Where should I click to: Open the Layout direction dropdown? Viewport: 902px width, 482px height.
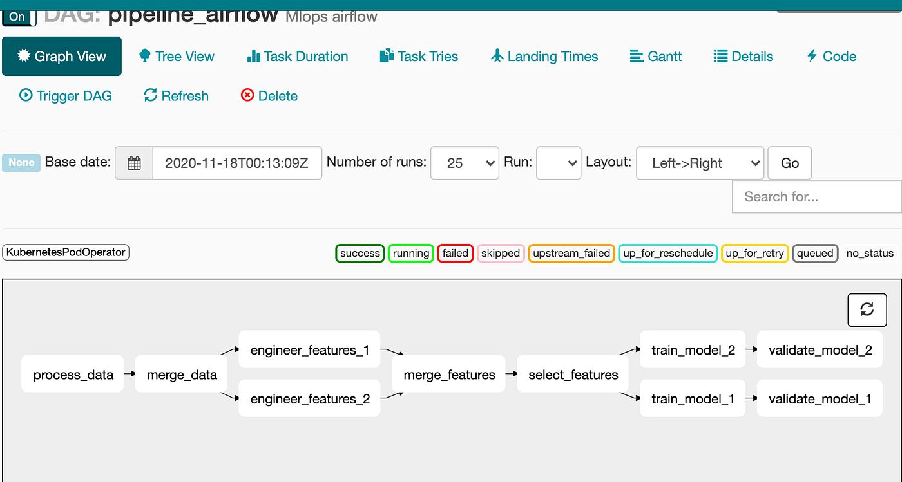tap(700, 163)
